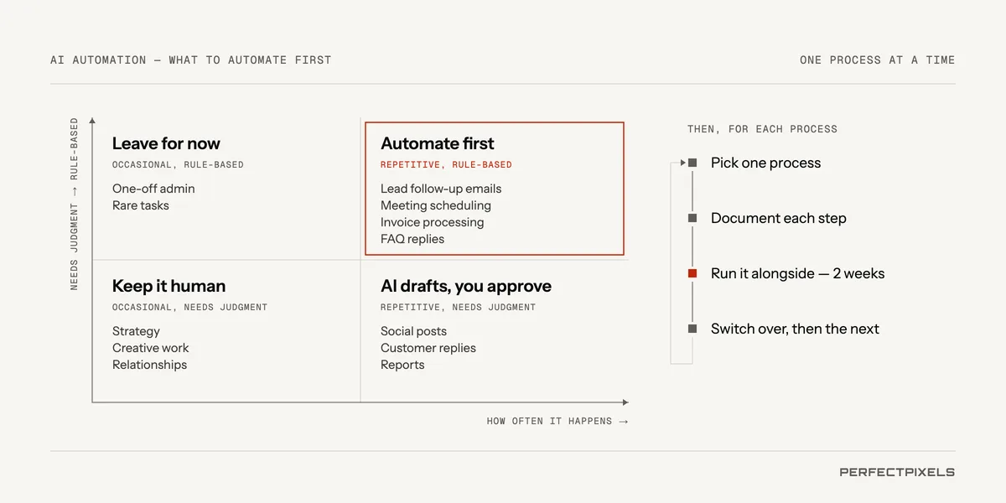Select 'Reports' text

pos(402,365)
